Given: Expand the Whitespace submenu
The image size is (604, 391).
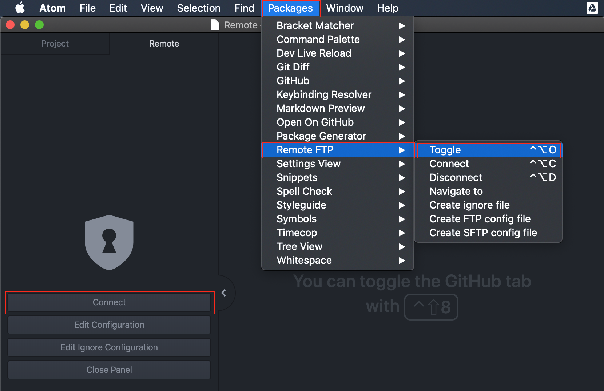Looking at the screenshot, I should tap(338, 260).
